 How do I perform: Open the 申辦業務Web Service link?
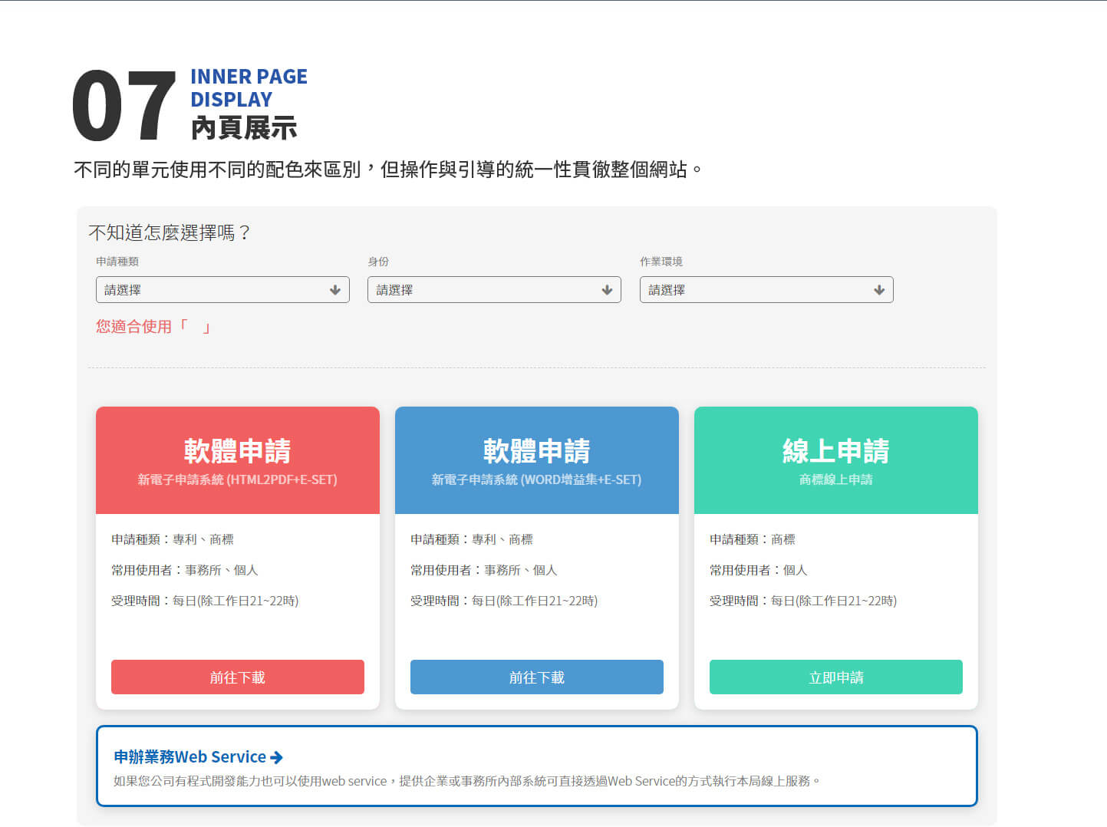click(x=188, y=756)
